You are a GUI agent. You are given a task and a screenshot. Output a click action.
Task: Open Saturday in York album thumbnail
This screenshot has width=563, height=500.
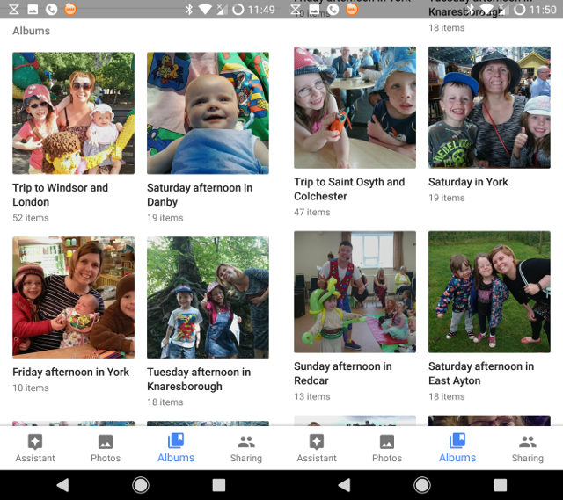point(489,107)
